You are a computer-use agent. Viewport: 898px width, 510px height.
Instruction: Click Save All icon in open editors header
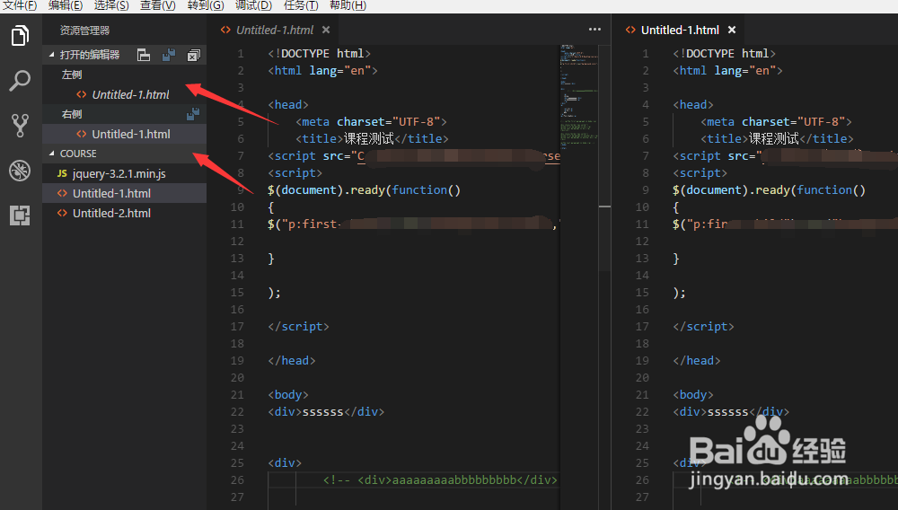pyautogui.click(x=169, y=55)
